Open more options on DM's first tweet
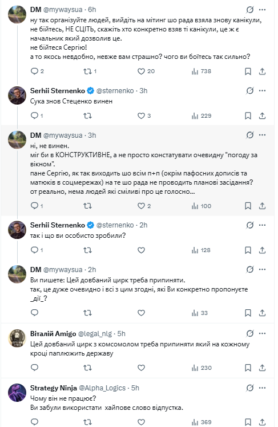278x427 pixels. click(x=262, y=10)
